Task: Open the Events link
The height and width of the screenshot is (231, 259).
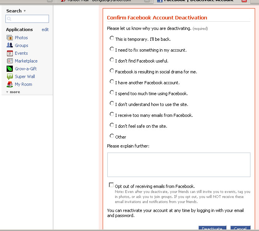Action: (21, 53)
